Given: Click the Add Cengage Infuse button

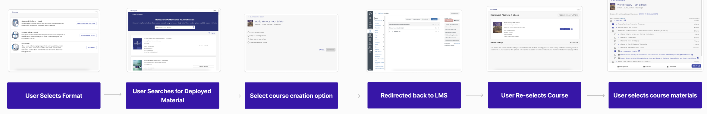Looking at the screenshot, I should [x=88, y=35].
